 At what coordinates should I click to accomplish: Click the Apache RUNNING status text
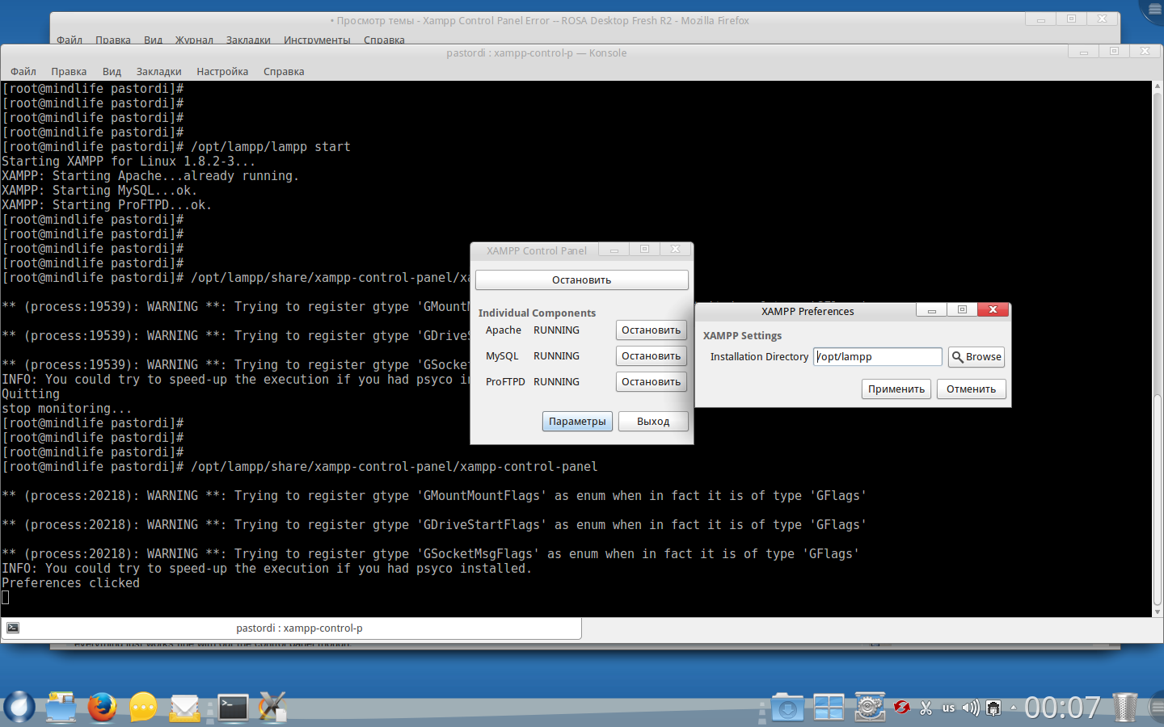click(556, 330)
